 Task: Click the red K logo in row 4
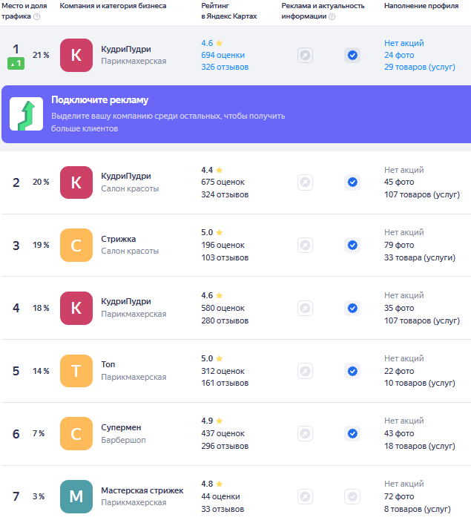click(x=76, y=308)
